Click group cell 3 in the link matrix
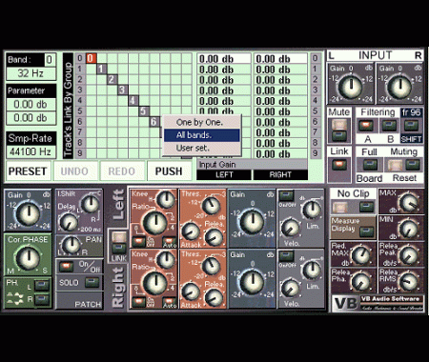Screen dimensions: 429x362 123,90
